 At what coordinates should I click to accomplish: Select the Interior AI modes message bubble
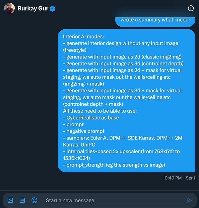pyautogui.click(x=126, y=101)
